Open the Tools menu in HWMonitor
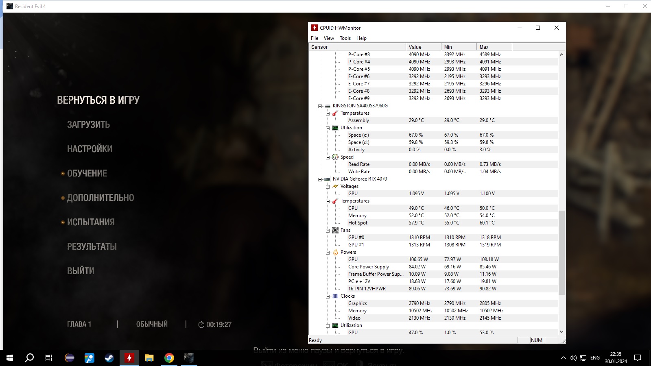 click(x=345, y=38)
